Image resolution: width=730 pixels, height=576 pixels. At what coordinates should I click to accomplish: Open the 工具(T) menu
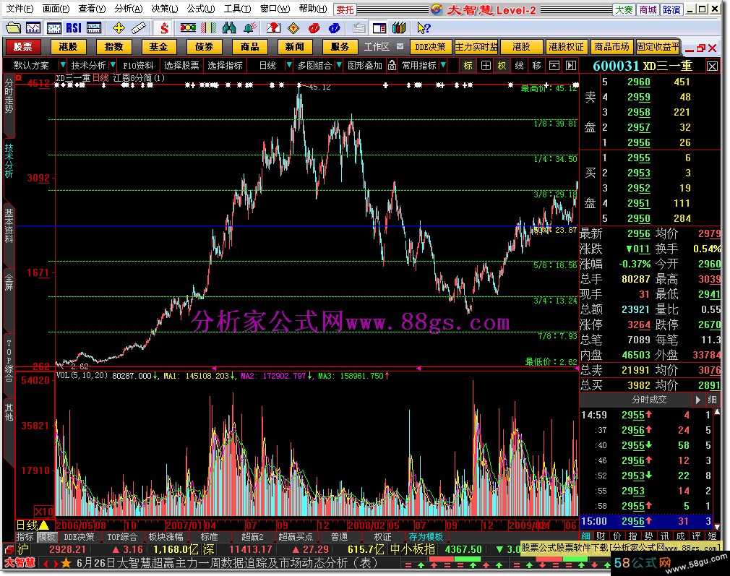pyautogui.click(x=238, y=9)
